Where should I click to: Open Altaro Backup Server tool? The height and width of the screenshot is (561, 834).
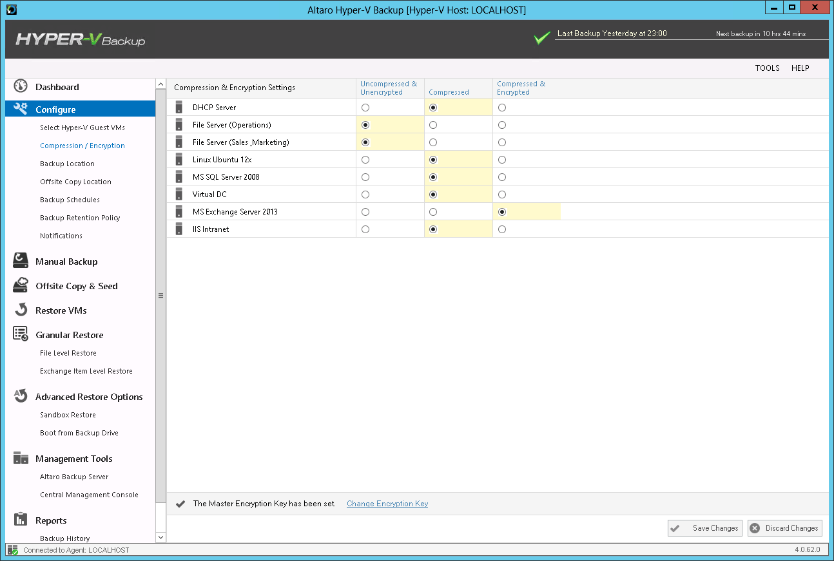coord(74,477)
